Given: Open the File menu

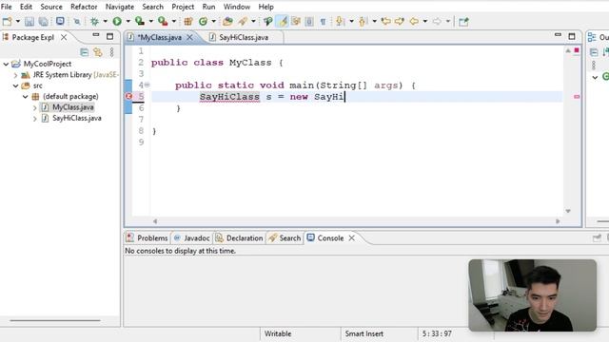Looking at the screenshot, I should 7,7.
